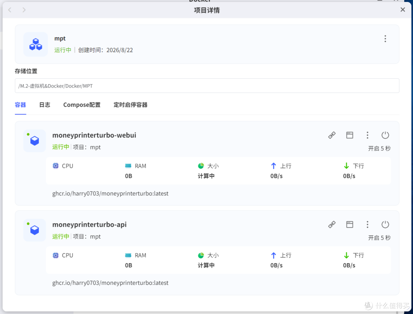Click creation date 2026/8/22

[x=120, y=50]
